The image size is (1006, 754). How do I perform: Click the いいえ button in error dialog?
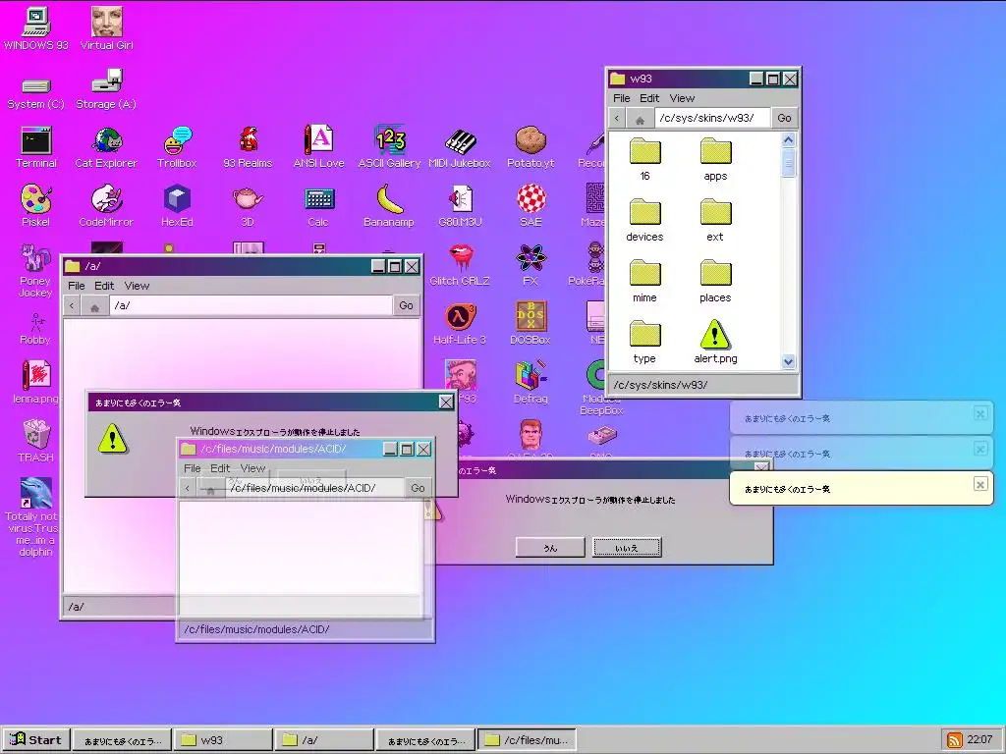[627, 548]
